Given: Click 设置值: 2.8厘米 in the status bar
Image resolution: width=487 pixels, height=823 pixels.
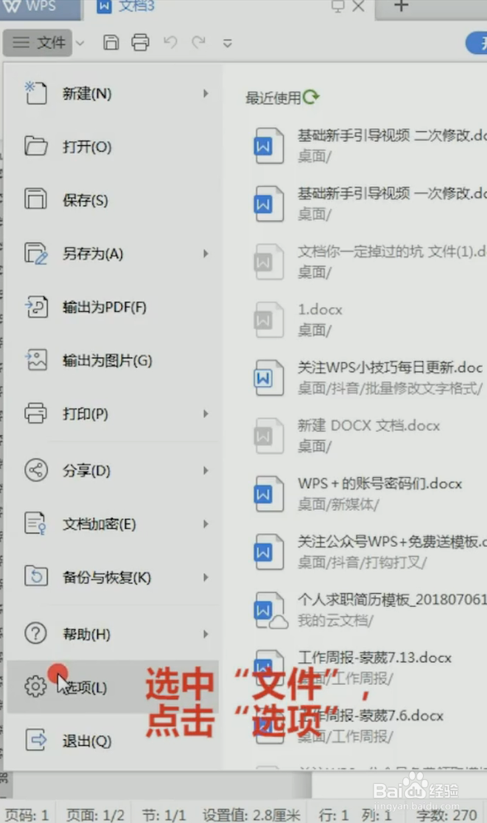Looking at the screenshot, I should pos(251,815).
